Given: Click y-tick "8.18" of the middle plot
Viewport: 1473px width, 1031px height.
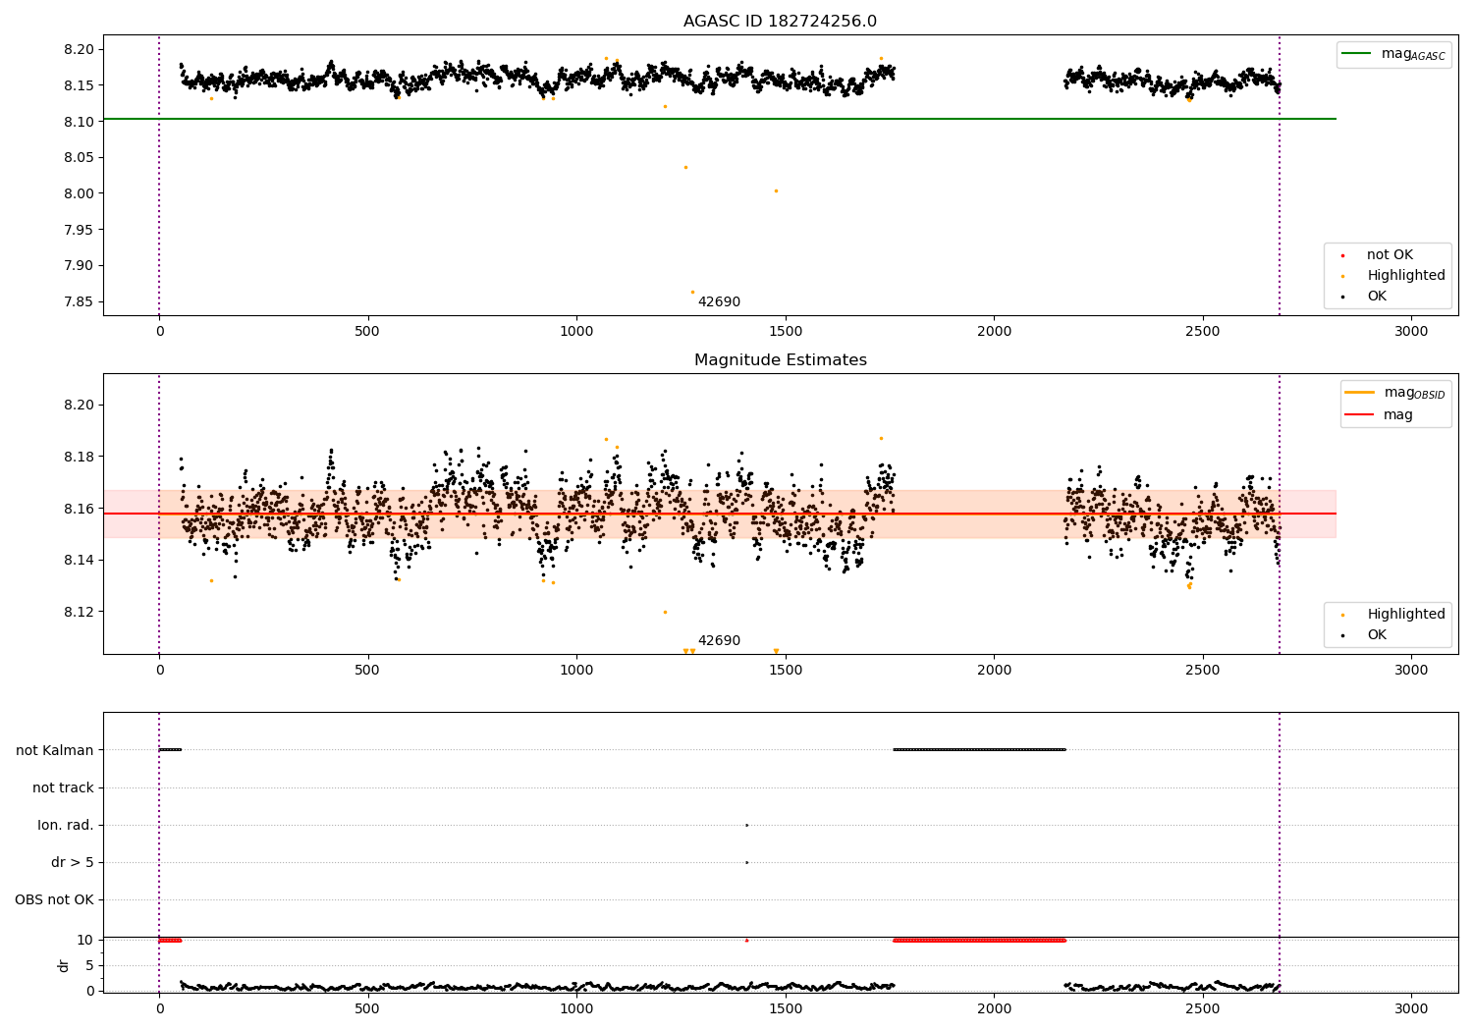Looking at the screenshot, I should tap(79, 457).
